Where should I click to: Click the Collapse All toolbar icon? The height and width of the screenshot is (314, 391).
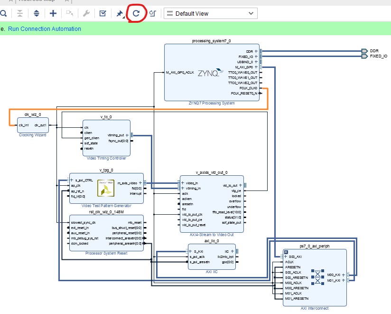tap(20, 13)
